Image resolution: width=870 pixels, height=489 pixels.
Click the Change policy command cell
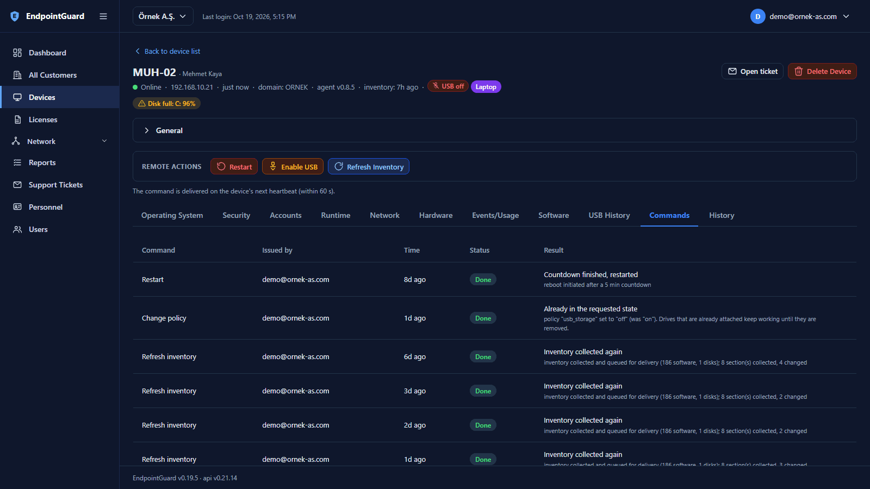click(x=164, y=318)
